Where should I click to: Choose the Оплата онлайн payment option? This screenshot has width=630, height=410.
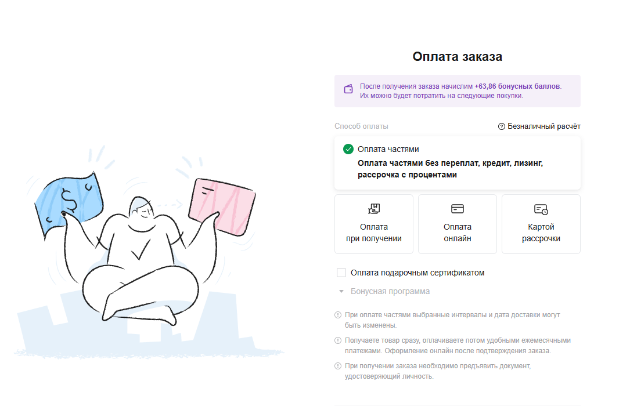(x=457, y=224)
